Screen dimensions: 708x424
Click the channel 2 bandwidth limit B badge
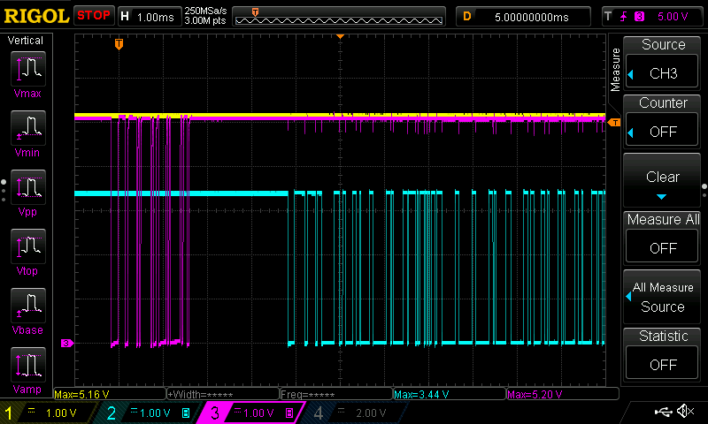coord(186,413)
